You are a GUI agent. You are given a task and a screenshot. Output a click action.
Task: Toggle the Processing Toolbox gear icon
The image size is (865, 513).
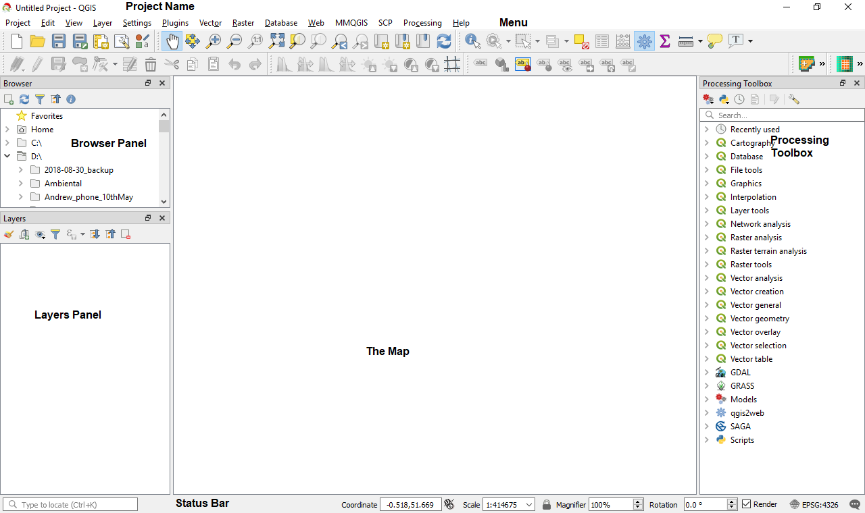pos(644,41)
